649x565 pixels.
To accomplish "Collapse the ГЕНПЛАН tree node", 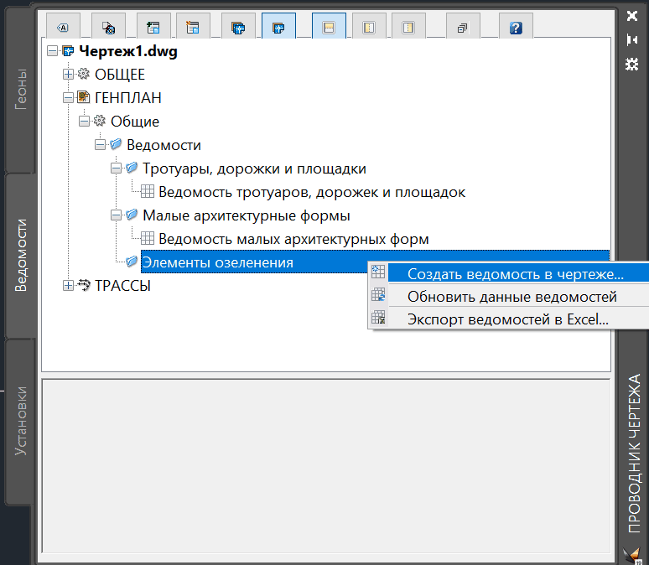I will [x=68, y=98].
